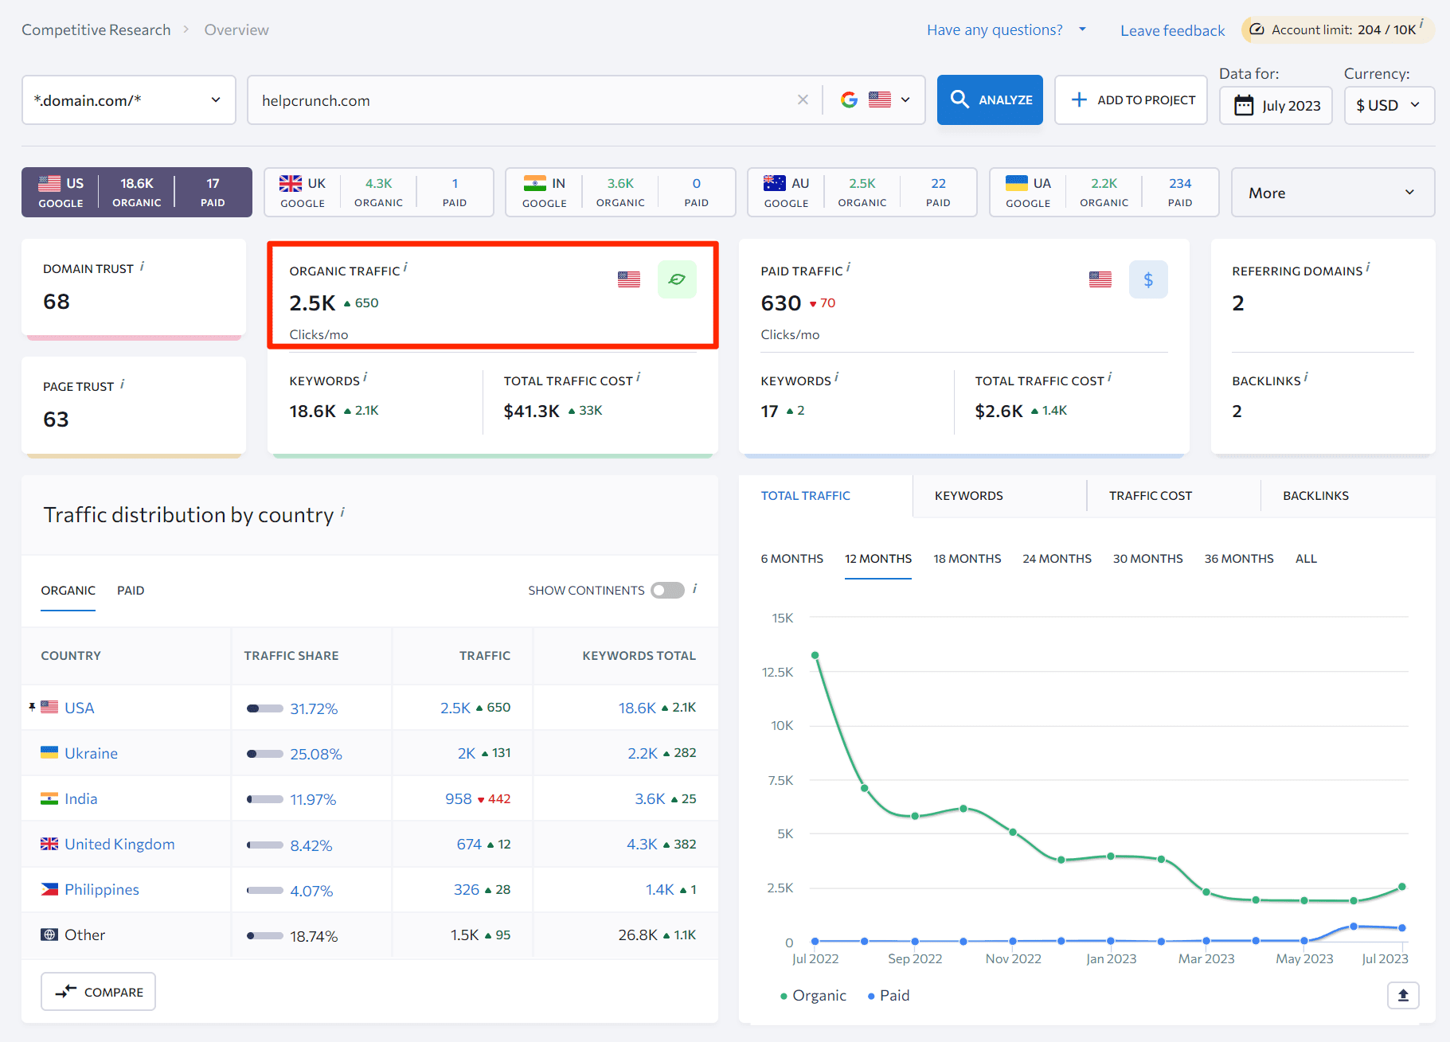Viewport: 1450px width, 1042px height.
Task: Click the speedometer icon in Account limit
Action: (x=1257, y=29)
